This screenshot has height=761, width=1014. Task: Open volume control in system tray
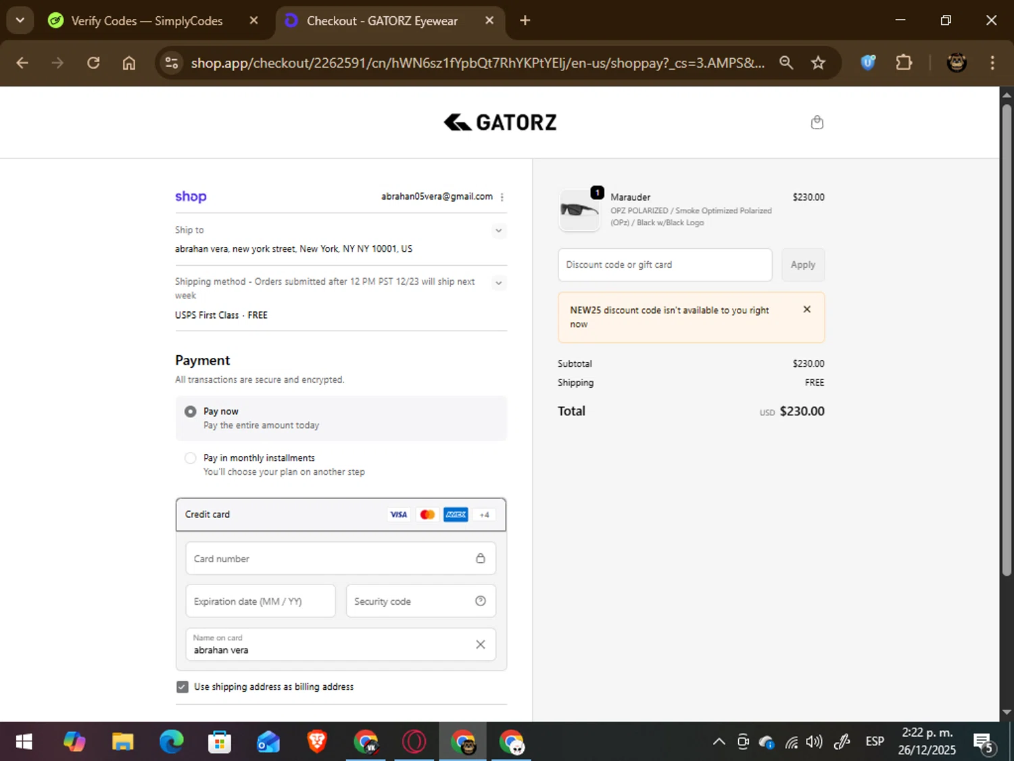pos(814,742)
